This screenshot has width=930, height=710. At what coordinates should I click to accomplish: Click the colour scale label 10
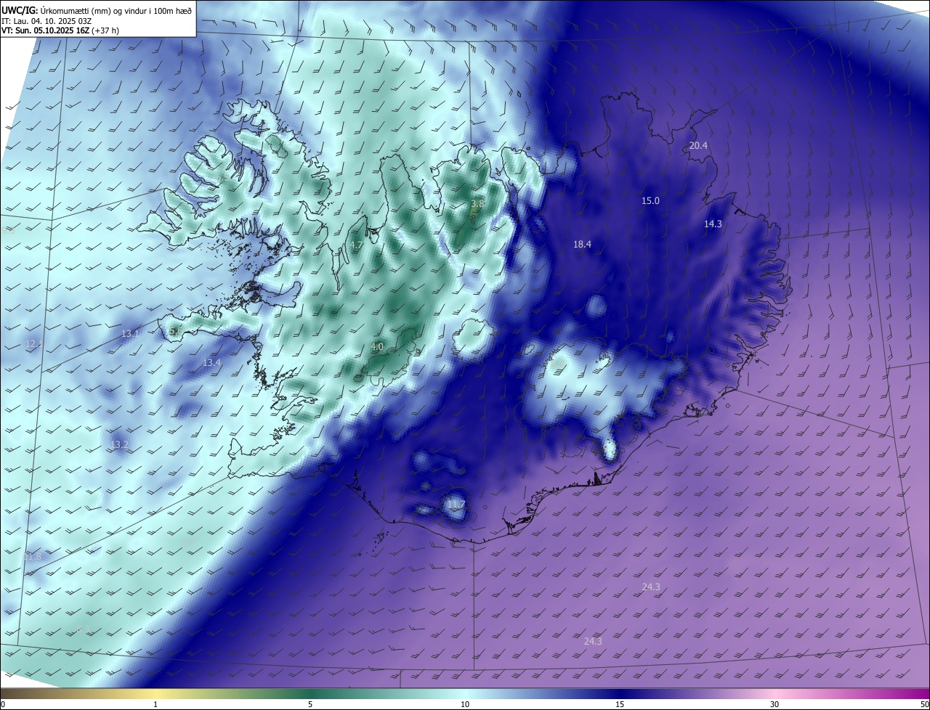[x=465, y=704]
